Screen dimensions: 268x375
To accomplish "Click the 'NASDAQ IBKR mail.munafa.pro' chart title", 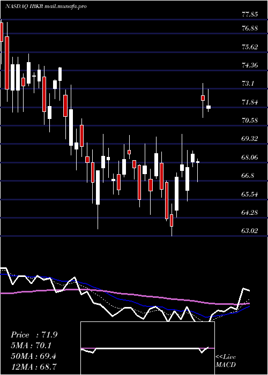I will (x=46, y=6).
